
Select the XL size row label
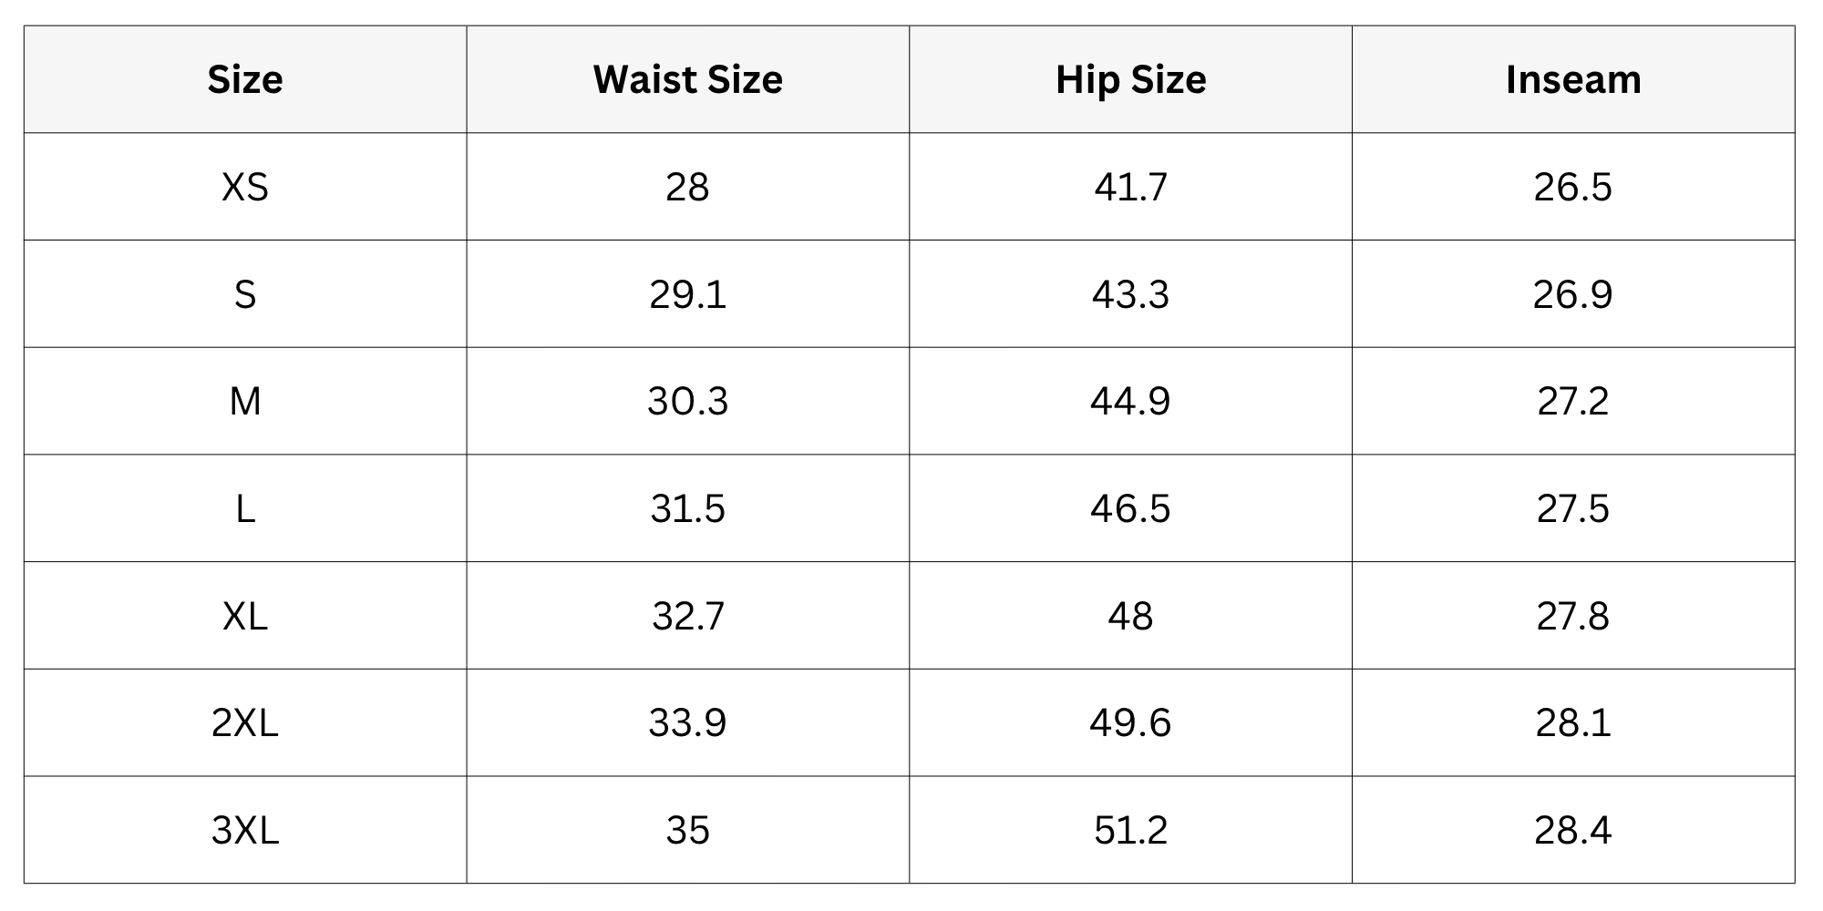pos(245,616)
